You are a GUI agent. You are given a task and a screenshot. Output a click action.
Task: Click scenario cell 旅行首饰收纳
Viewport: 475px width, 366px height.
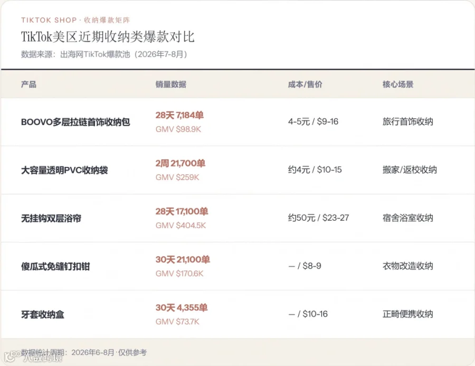pos(408,121)
